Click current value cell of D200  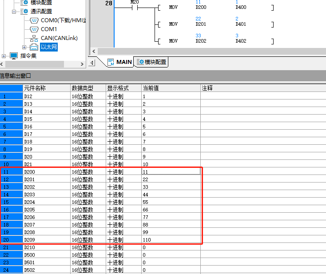(171, 172)
